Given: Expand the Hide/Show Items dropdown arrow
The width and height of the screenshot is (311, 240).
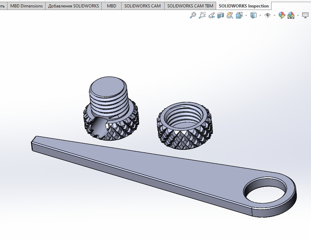Looking at the screenshot, I should pos(274,15).
